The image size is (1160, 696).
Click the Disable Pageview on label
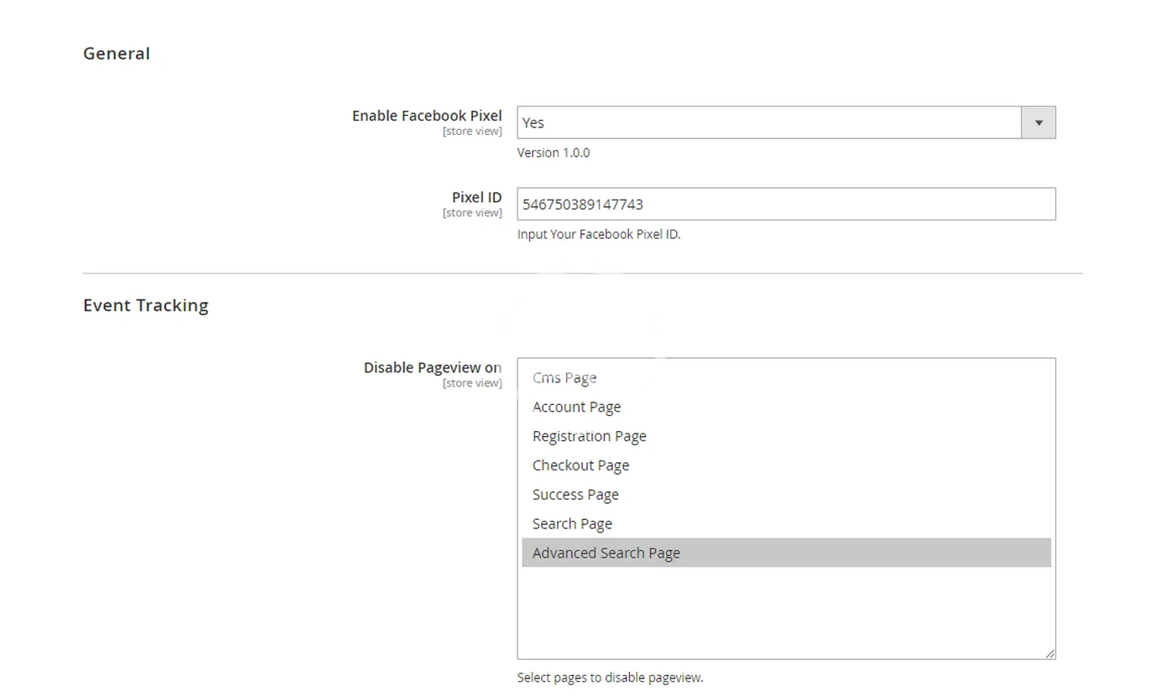pyautogui.click(x=432, y=367)
